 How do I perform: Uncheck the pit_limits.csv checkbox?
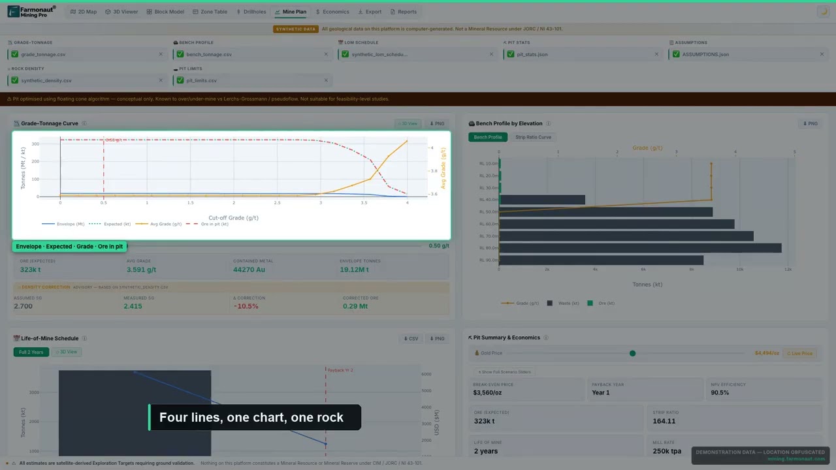pyautogui.click(x=180, y=80)
